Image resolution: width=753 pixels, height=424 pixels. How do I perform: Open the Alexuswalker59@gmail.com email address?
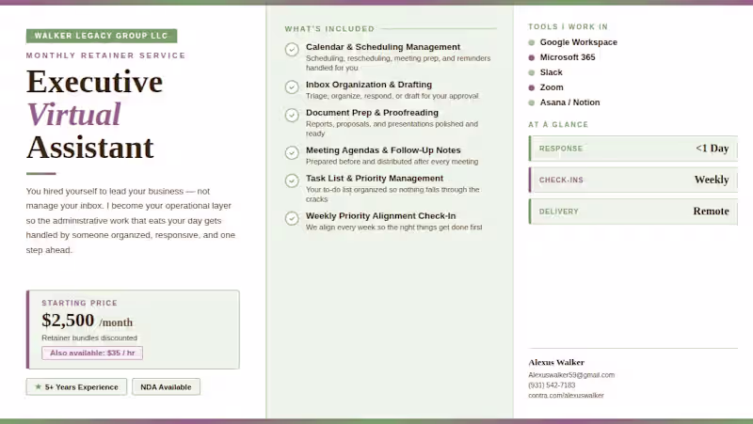571,375
